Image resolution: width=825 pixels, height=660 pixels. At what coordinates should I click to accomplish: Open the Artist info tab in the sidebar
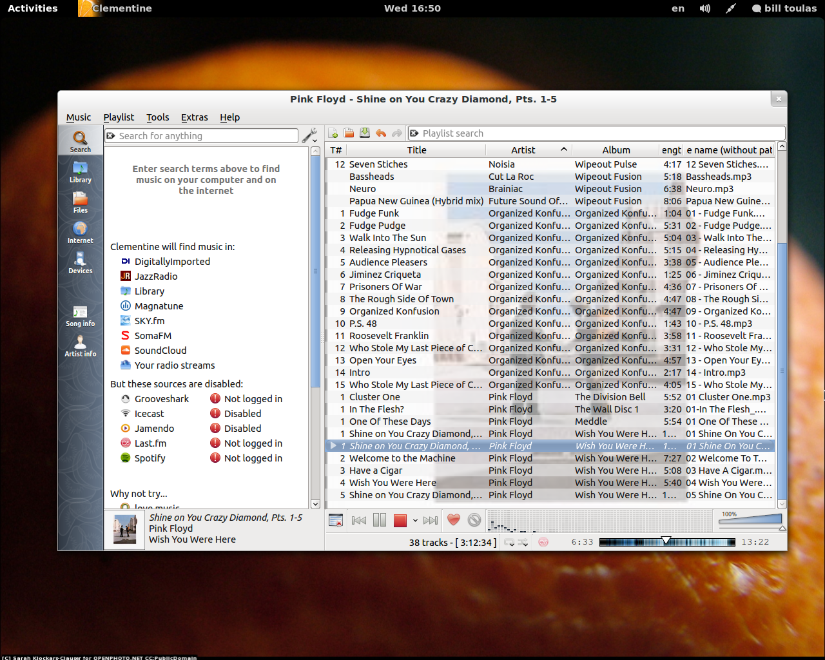[81, 346]
